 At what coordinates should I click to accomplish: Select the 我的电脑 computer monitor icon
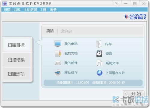point(58,44)
